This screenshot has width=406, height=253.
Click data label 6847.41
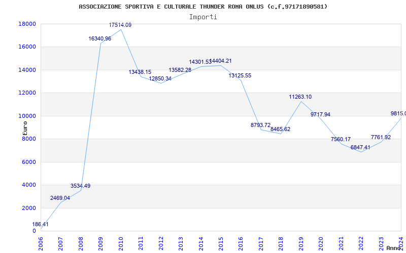(360, 147)
